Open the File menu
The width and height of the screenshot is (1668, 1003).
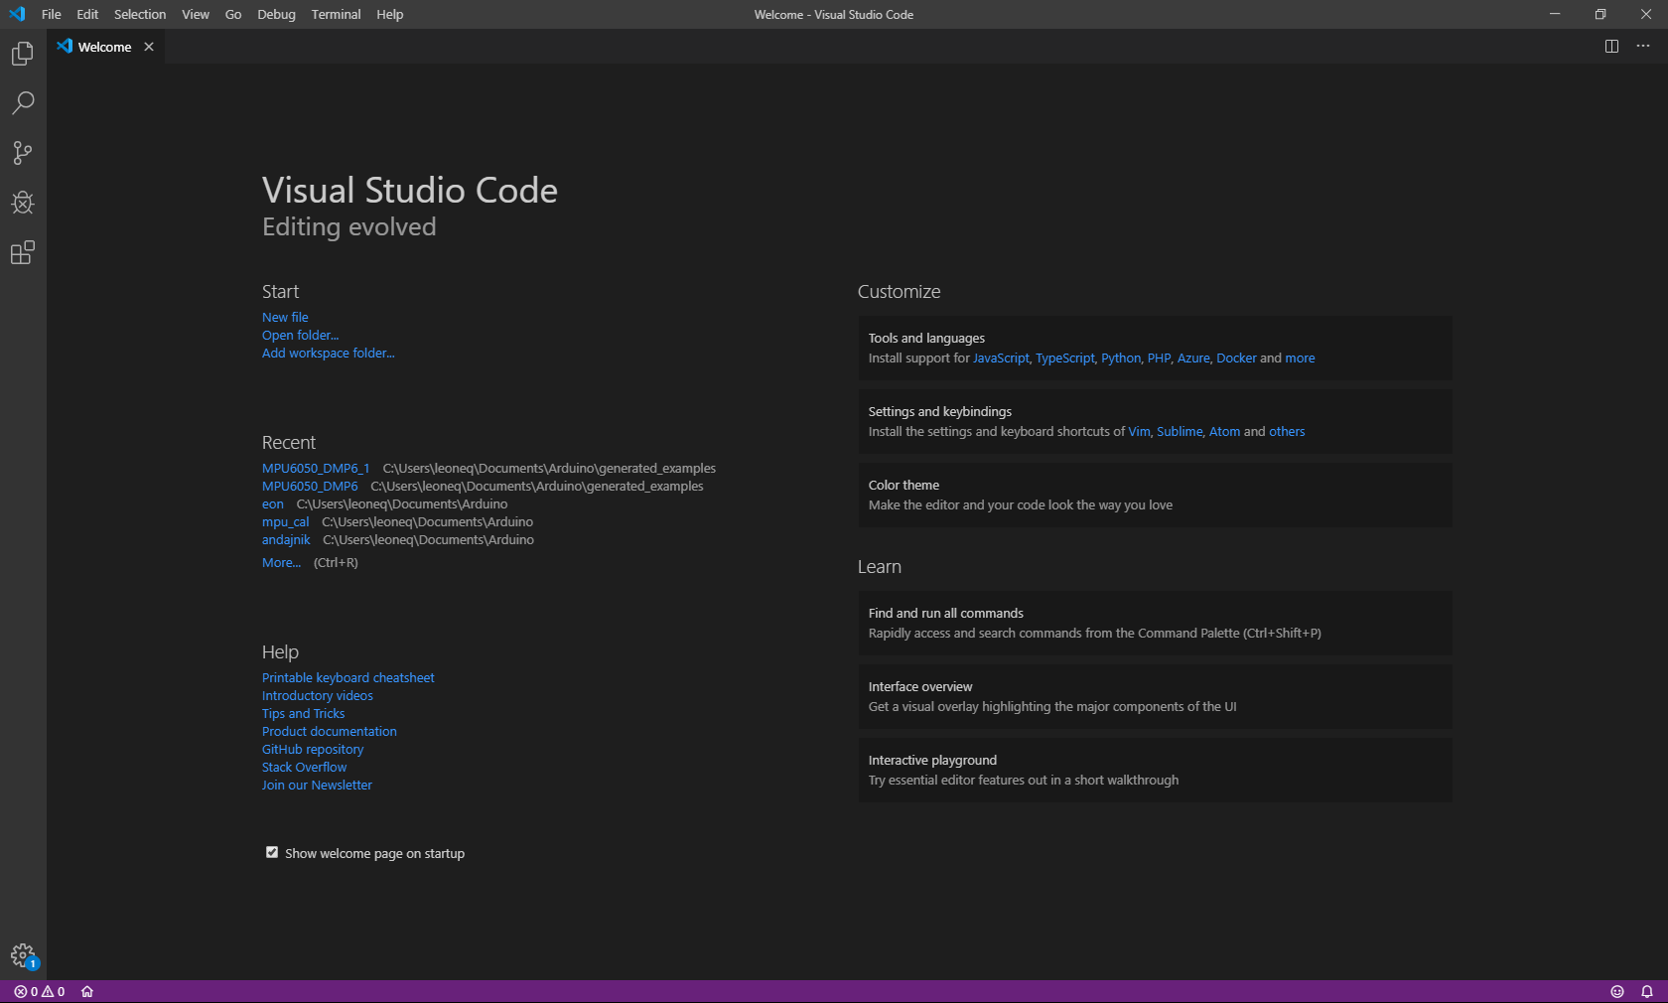point(52,14)
